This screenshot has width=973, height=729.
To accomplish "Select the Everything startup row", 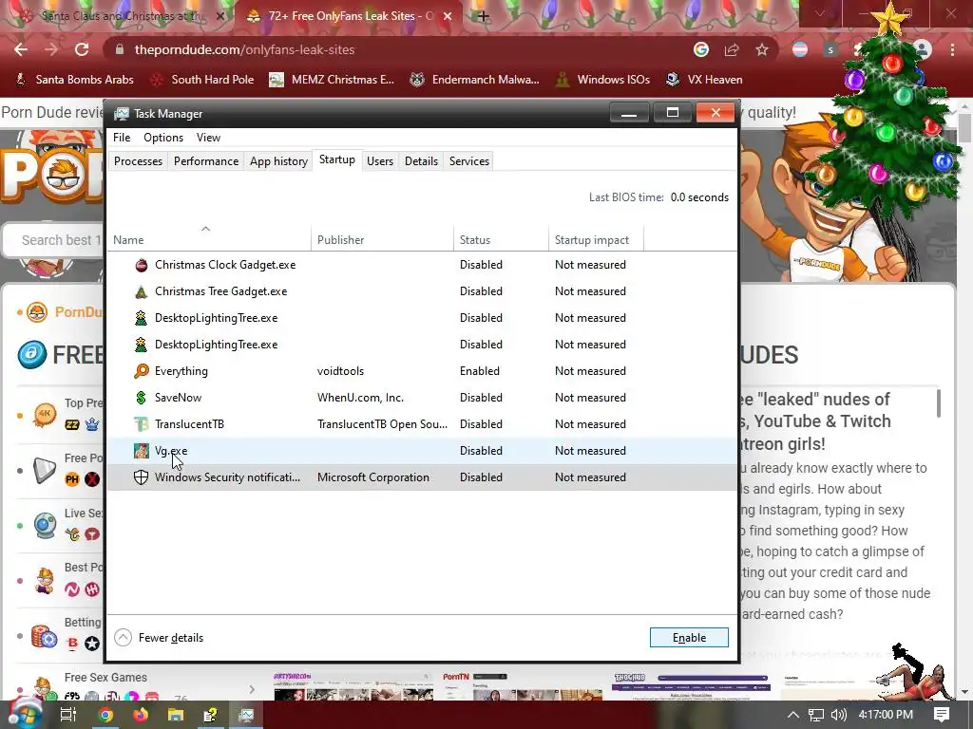I will pyautogui.click(x=422, y=371).
